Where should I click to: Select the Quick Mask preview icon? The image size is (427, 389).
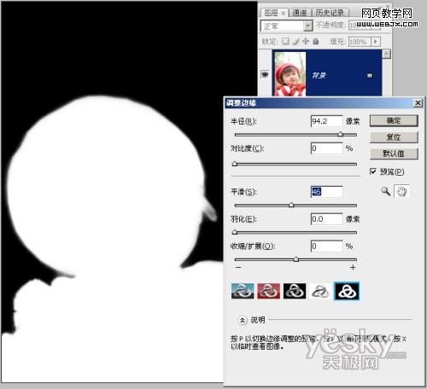(x=268, y=291)
